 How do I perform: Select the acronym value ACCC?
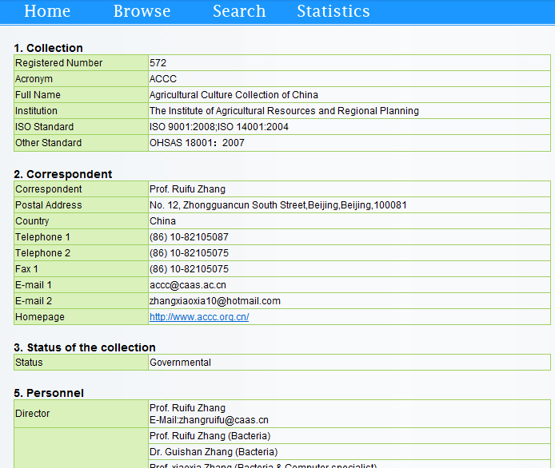(x=163, y=79)
